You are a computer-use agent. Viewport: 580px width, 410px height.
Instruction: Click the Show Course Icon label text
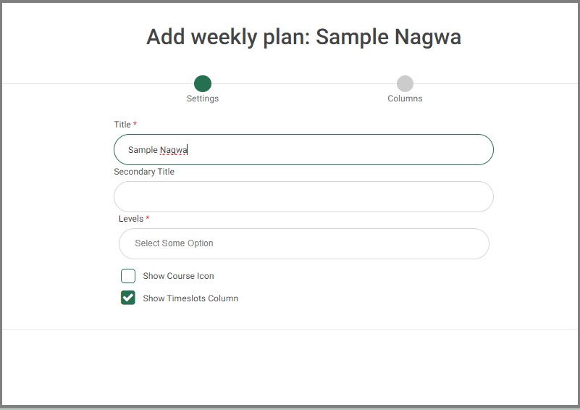click(x=178, y=276)
